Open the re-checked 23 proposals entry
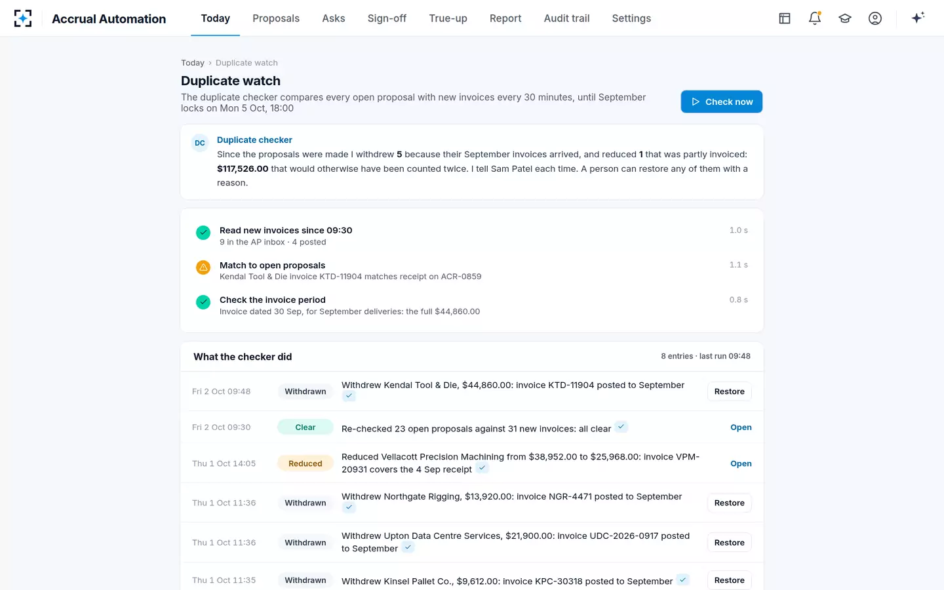 (741, 427)
